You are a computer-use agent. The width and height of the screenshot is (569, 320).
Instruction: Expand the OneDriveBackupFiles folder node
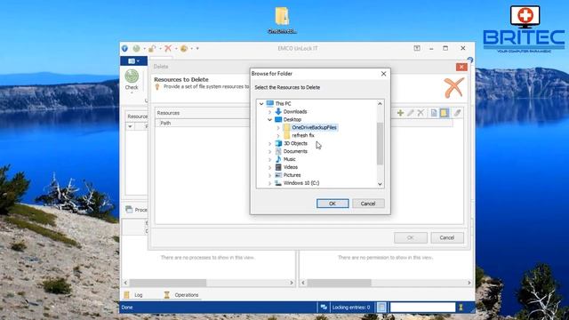(278, 128)
